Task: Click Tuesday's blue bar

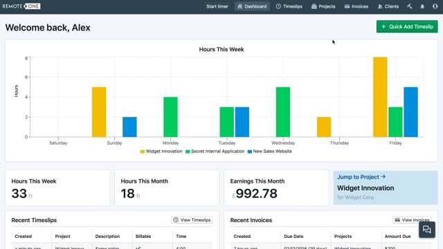Action: pos(242,122)
